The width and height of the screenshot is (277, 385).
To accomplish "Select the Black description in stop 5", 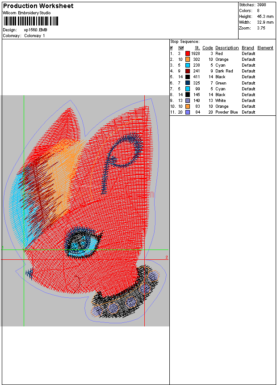I will 220,77.
